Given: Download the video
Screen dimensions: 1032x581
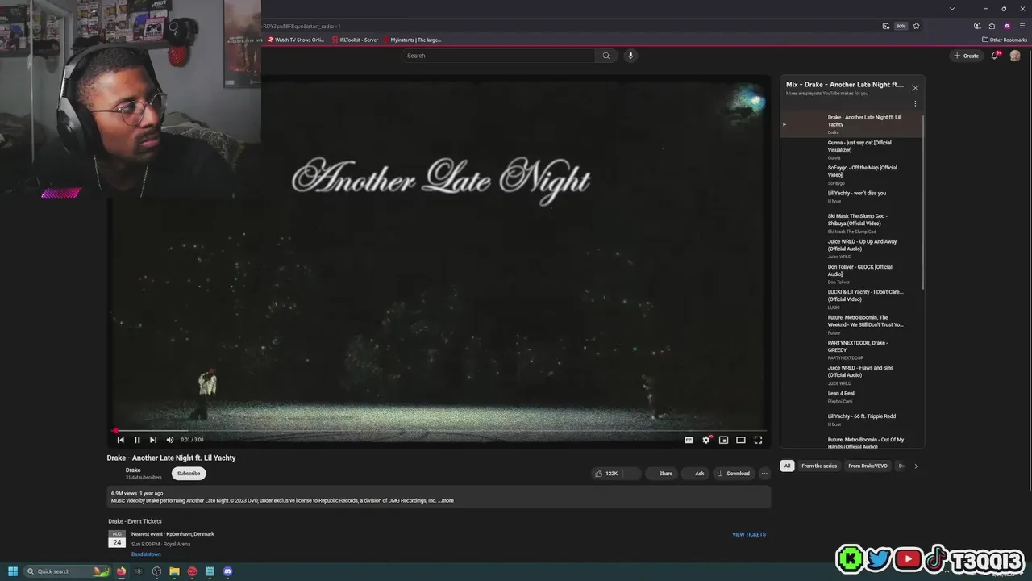Looking at the screenshot, I should (x=734, y=474).
